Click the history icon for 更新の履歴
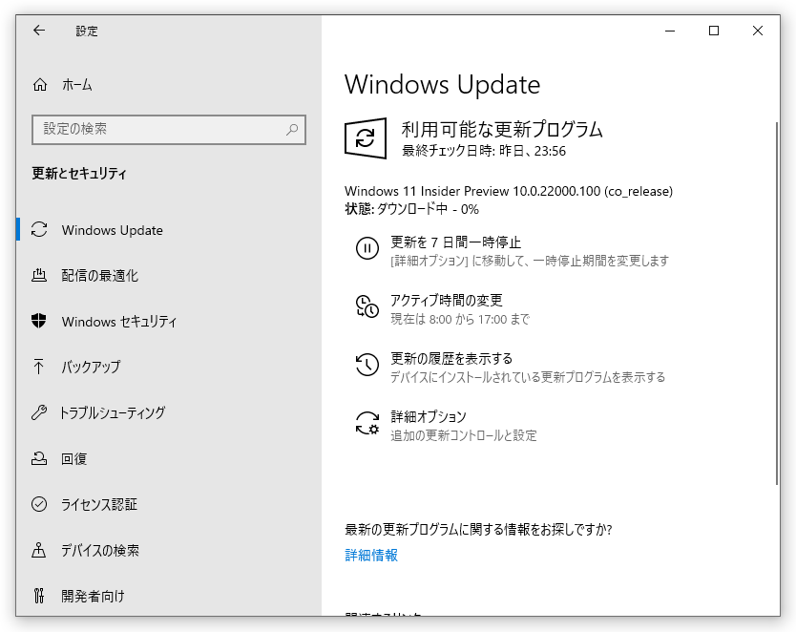The width and height of the screenshot is (796, 632). click(367, 365)
